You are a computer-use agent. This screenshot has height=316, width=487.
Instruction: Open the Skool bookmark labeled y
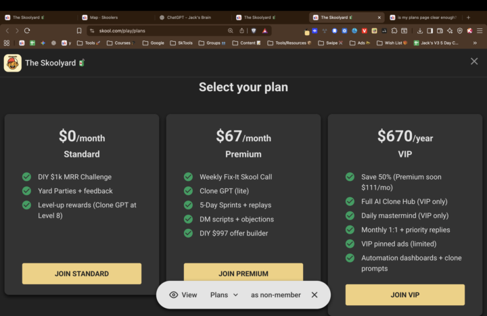66,43
